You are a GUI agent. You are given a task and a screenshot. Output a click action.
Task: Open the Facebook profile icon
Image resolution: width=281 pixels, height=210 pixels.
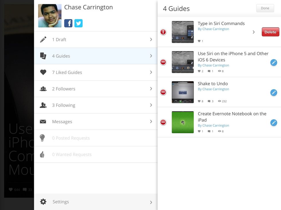click(68, 23)
